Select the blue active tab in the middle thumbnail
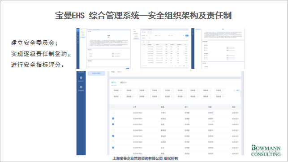Image resolution: width=288 pixels, height=162 pixels. 150,32
